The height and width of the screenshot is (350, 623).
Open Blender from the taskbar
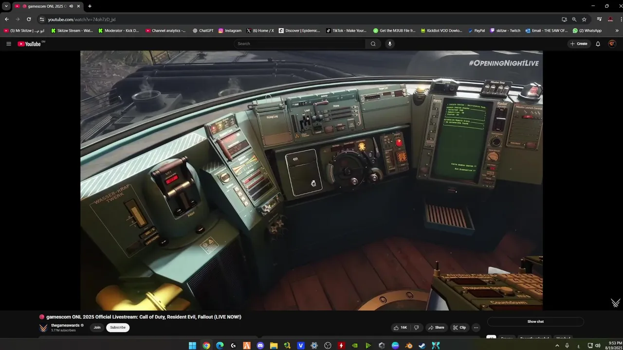408,346
